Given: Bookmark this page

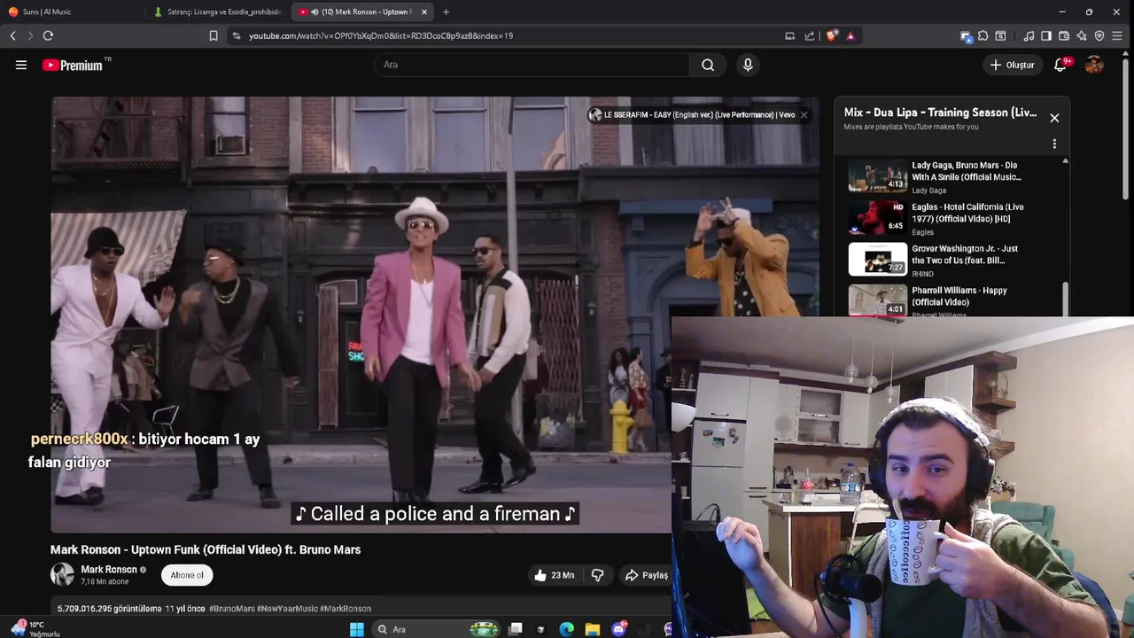Looking at the screenshot, I should (214, 35).
